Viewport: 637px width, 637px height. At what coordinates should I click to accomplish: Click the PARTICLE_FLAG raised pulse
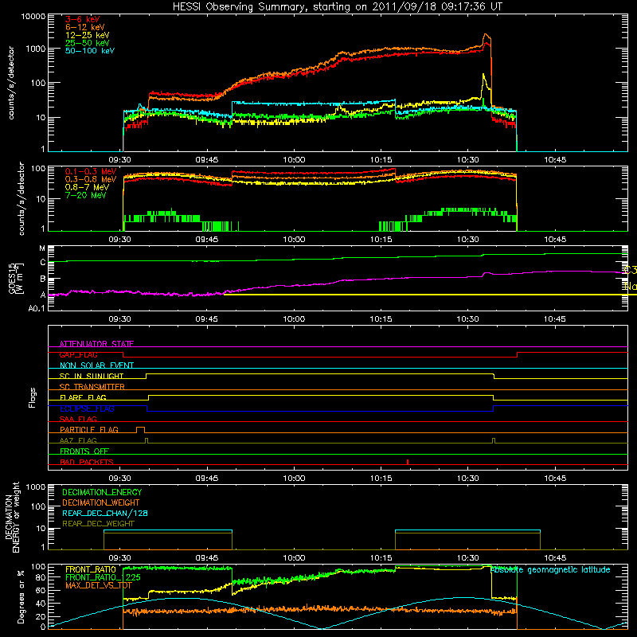(x=140, y=429)
